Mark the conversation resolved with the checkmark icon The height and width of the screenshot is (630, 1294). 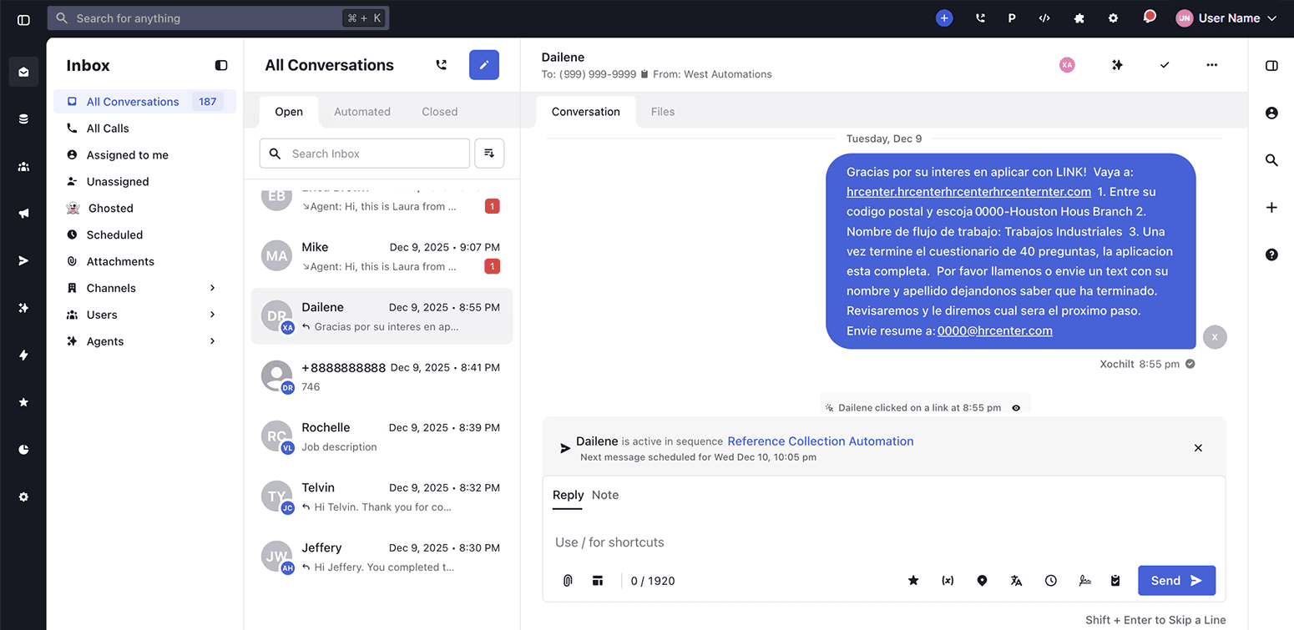point(1165,64)
